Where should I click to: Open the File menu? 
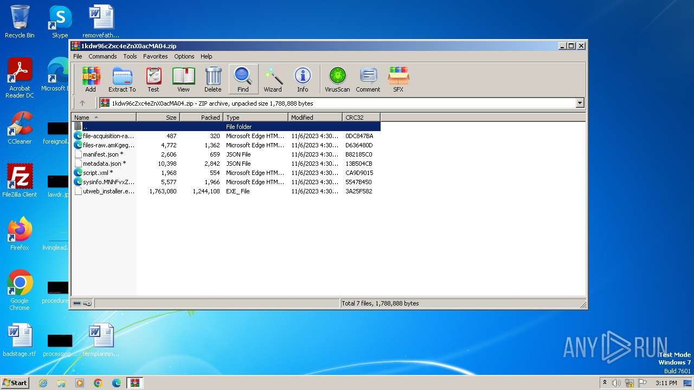pos(78,56)
